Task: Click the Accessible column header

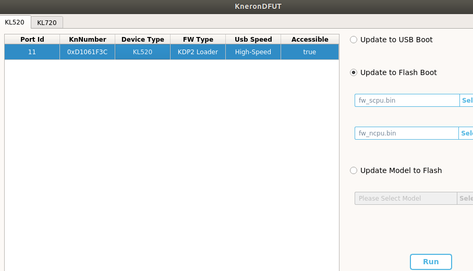Action: pos(310,39)
